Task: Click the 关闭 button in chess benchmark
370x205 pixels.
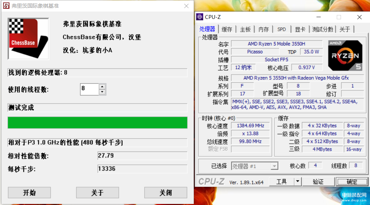Action: 166,192
